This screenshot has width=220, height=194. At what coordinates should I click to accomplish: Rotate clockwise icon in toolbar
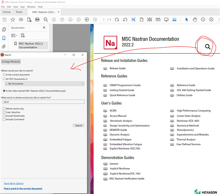coord(117,19)
